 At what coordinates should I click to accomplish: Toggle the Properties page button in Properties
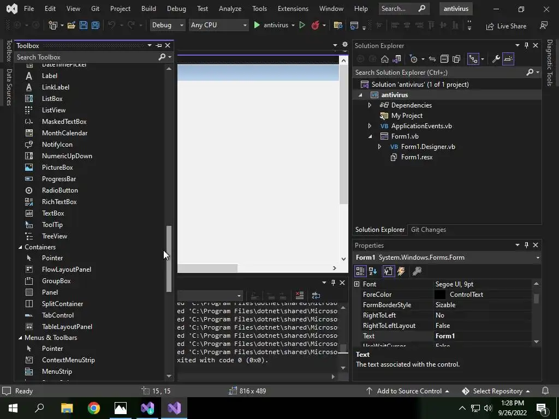click(388, 272)
